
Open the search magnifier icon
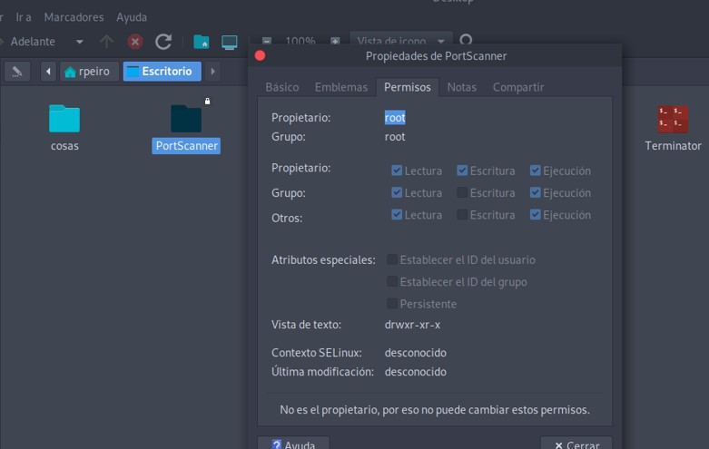(x=467, y=41)
